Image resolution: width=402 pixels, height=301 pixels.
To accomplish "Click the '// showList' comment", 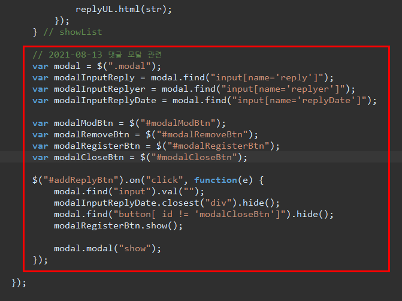I will 72,32.
